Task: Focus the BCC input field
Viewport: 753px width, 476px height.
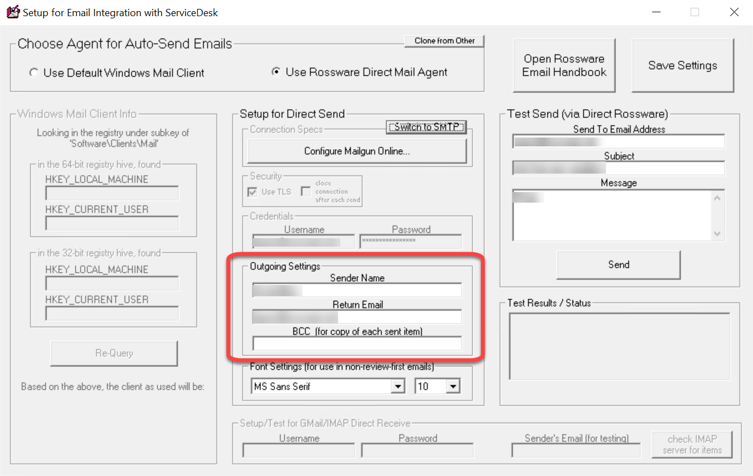Action: (357, 343)
